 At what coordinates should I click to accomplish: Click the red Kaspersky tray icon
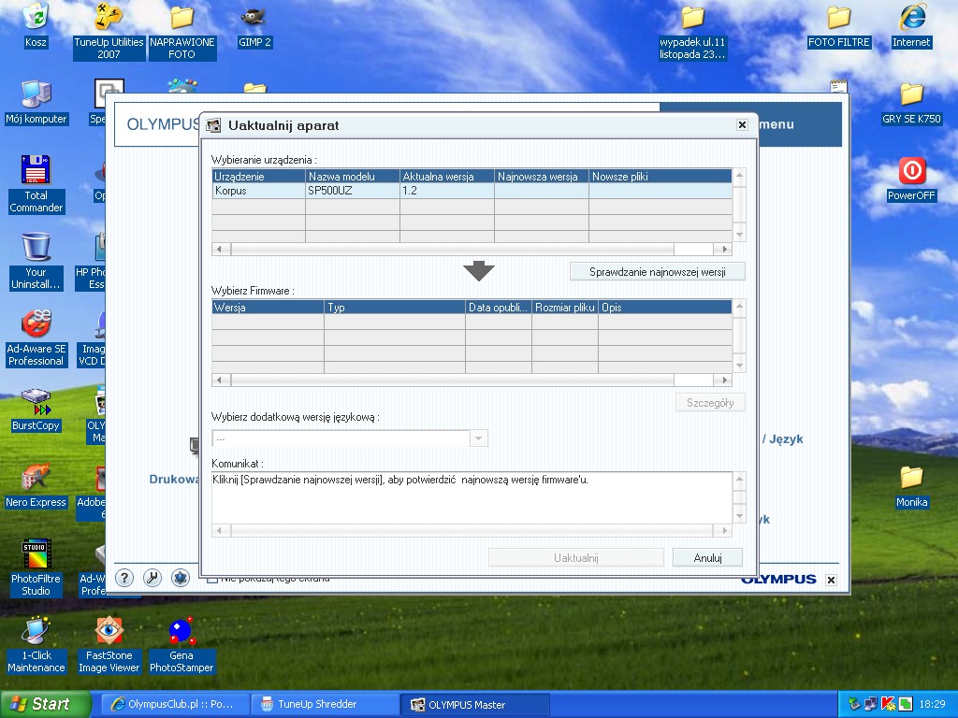(x=888, y=704)
